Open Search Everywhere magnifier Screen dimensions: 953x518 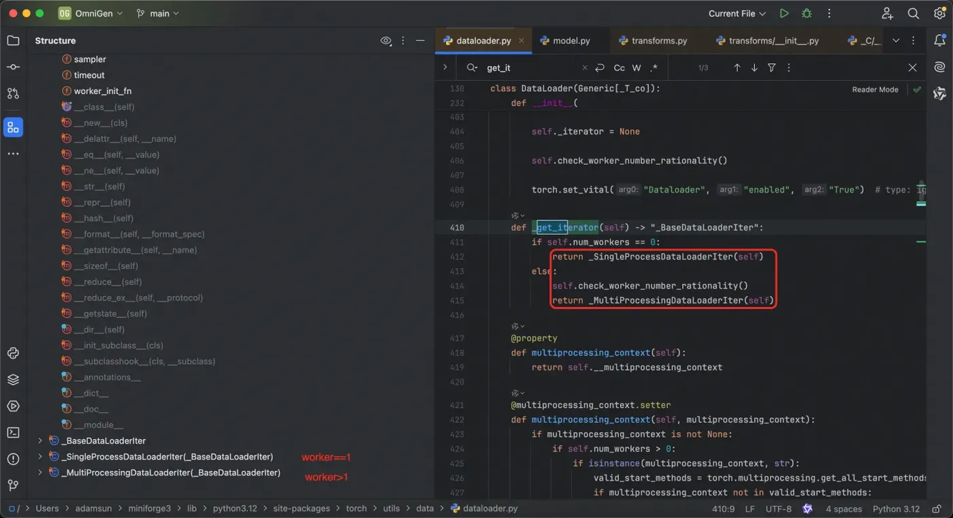pyautogui.click(x=914, y=14)
